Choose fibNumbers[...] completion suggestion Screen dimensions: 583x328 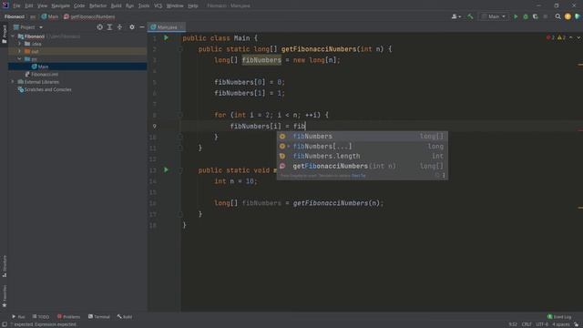pos(362,147)
